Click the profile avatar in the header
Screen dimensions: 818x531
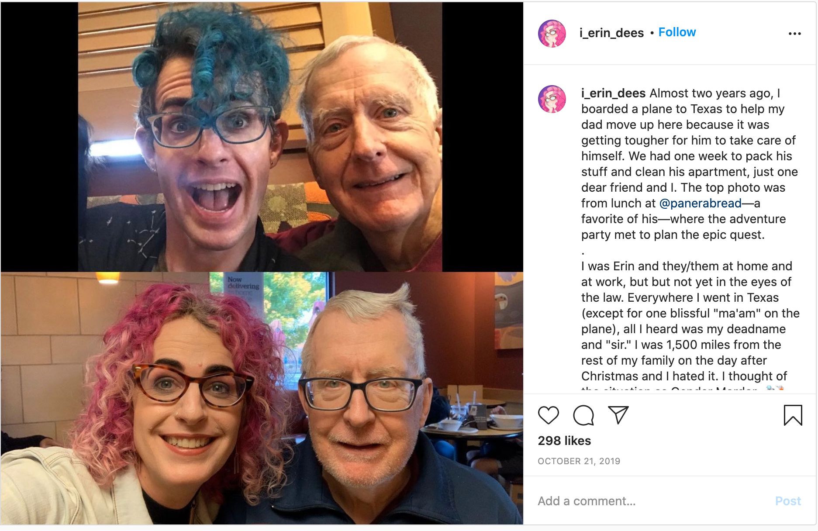[x=552, y=33]
